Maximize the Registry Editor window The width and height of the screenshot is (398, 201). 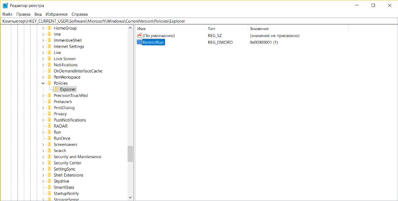coord(373,6)
